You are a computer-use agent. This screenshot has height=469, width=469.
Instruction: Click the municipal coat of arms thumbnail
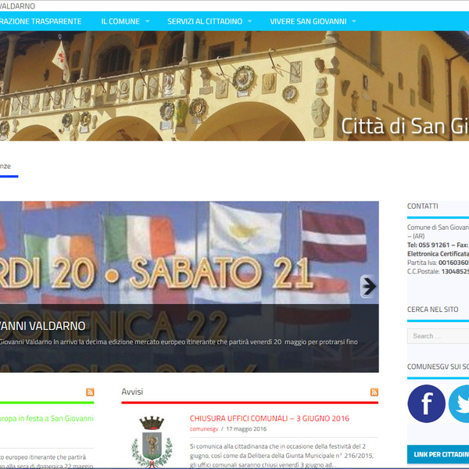point(152,442)
